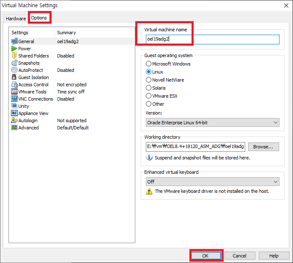293x263 pixels.
Task: Click the Settings column header
Action: point(20,33)
